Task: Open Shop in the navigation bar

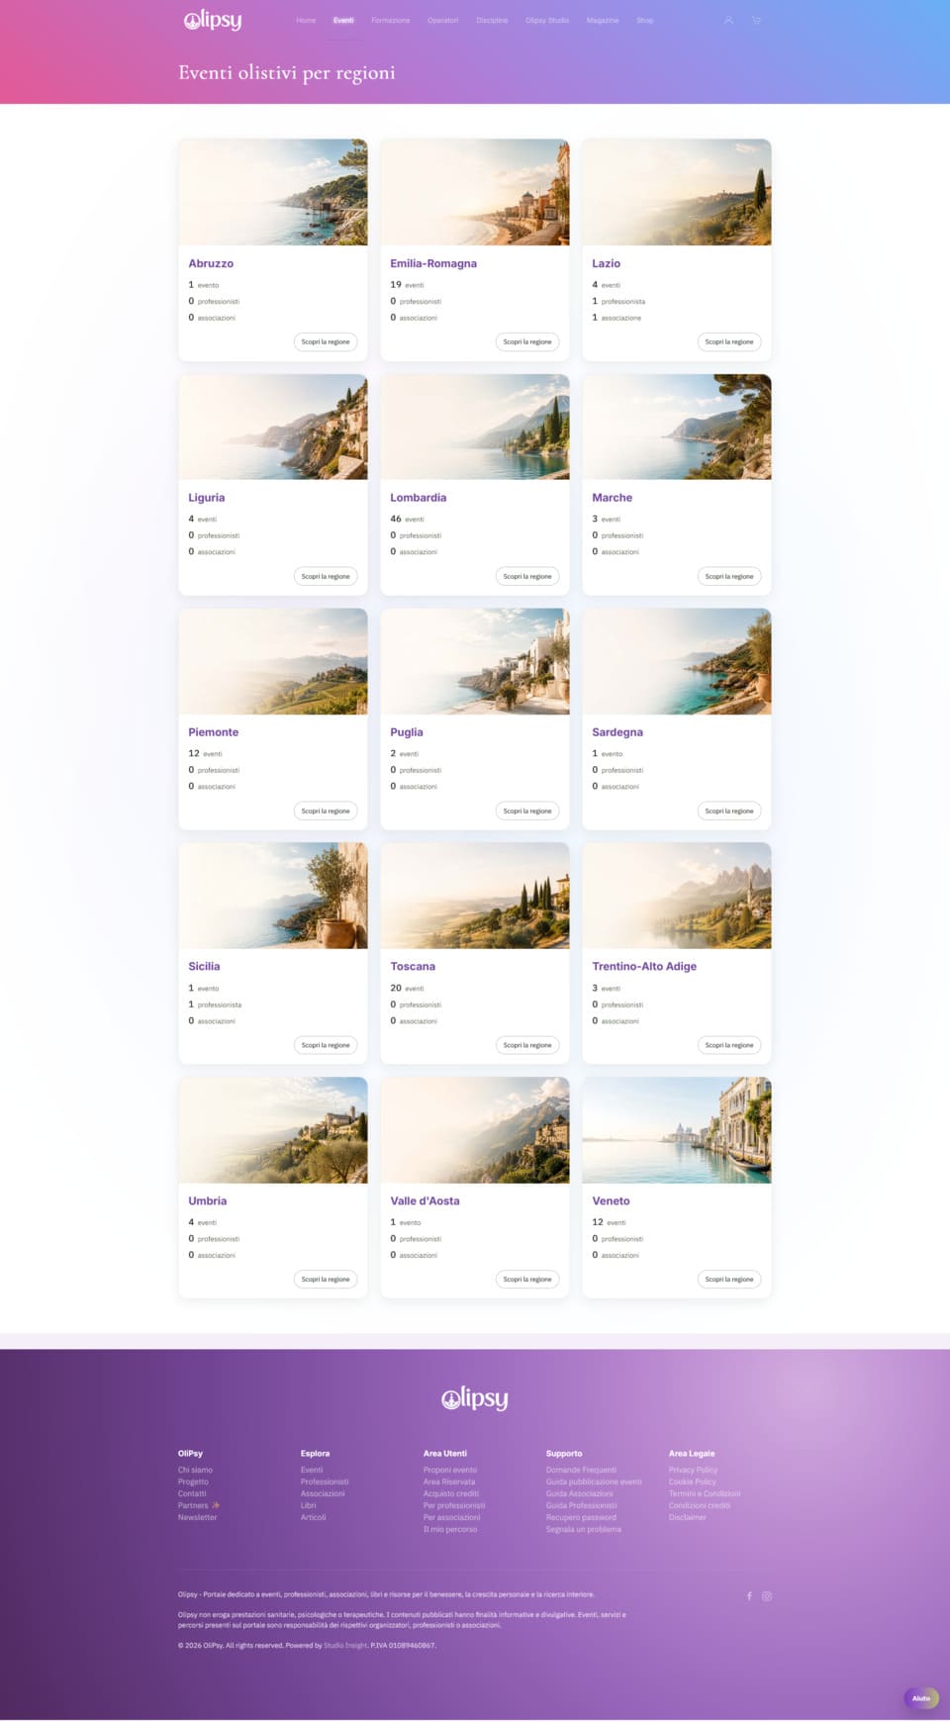Action: coord(645,20)
